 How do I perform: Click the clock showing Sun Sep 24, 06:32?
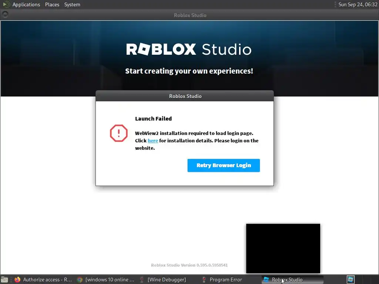pyautogui.click(x=358, y=4)
